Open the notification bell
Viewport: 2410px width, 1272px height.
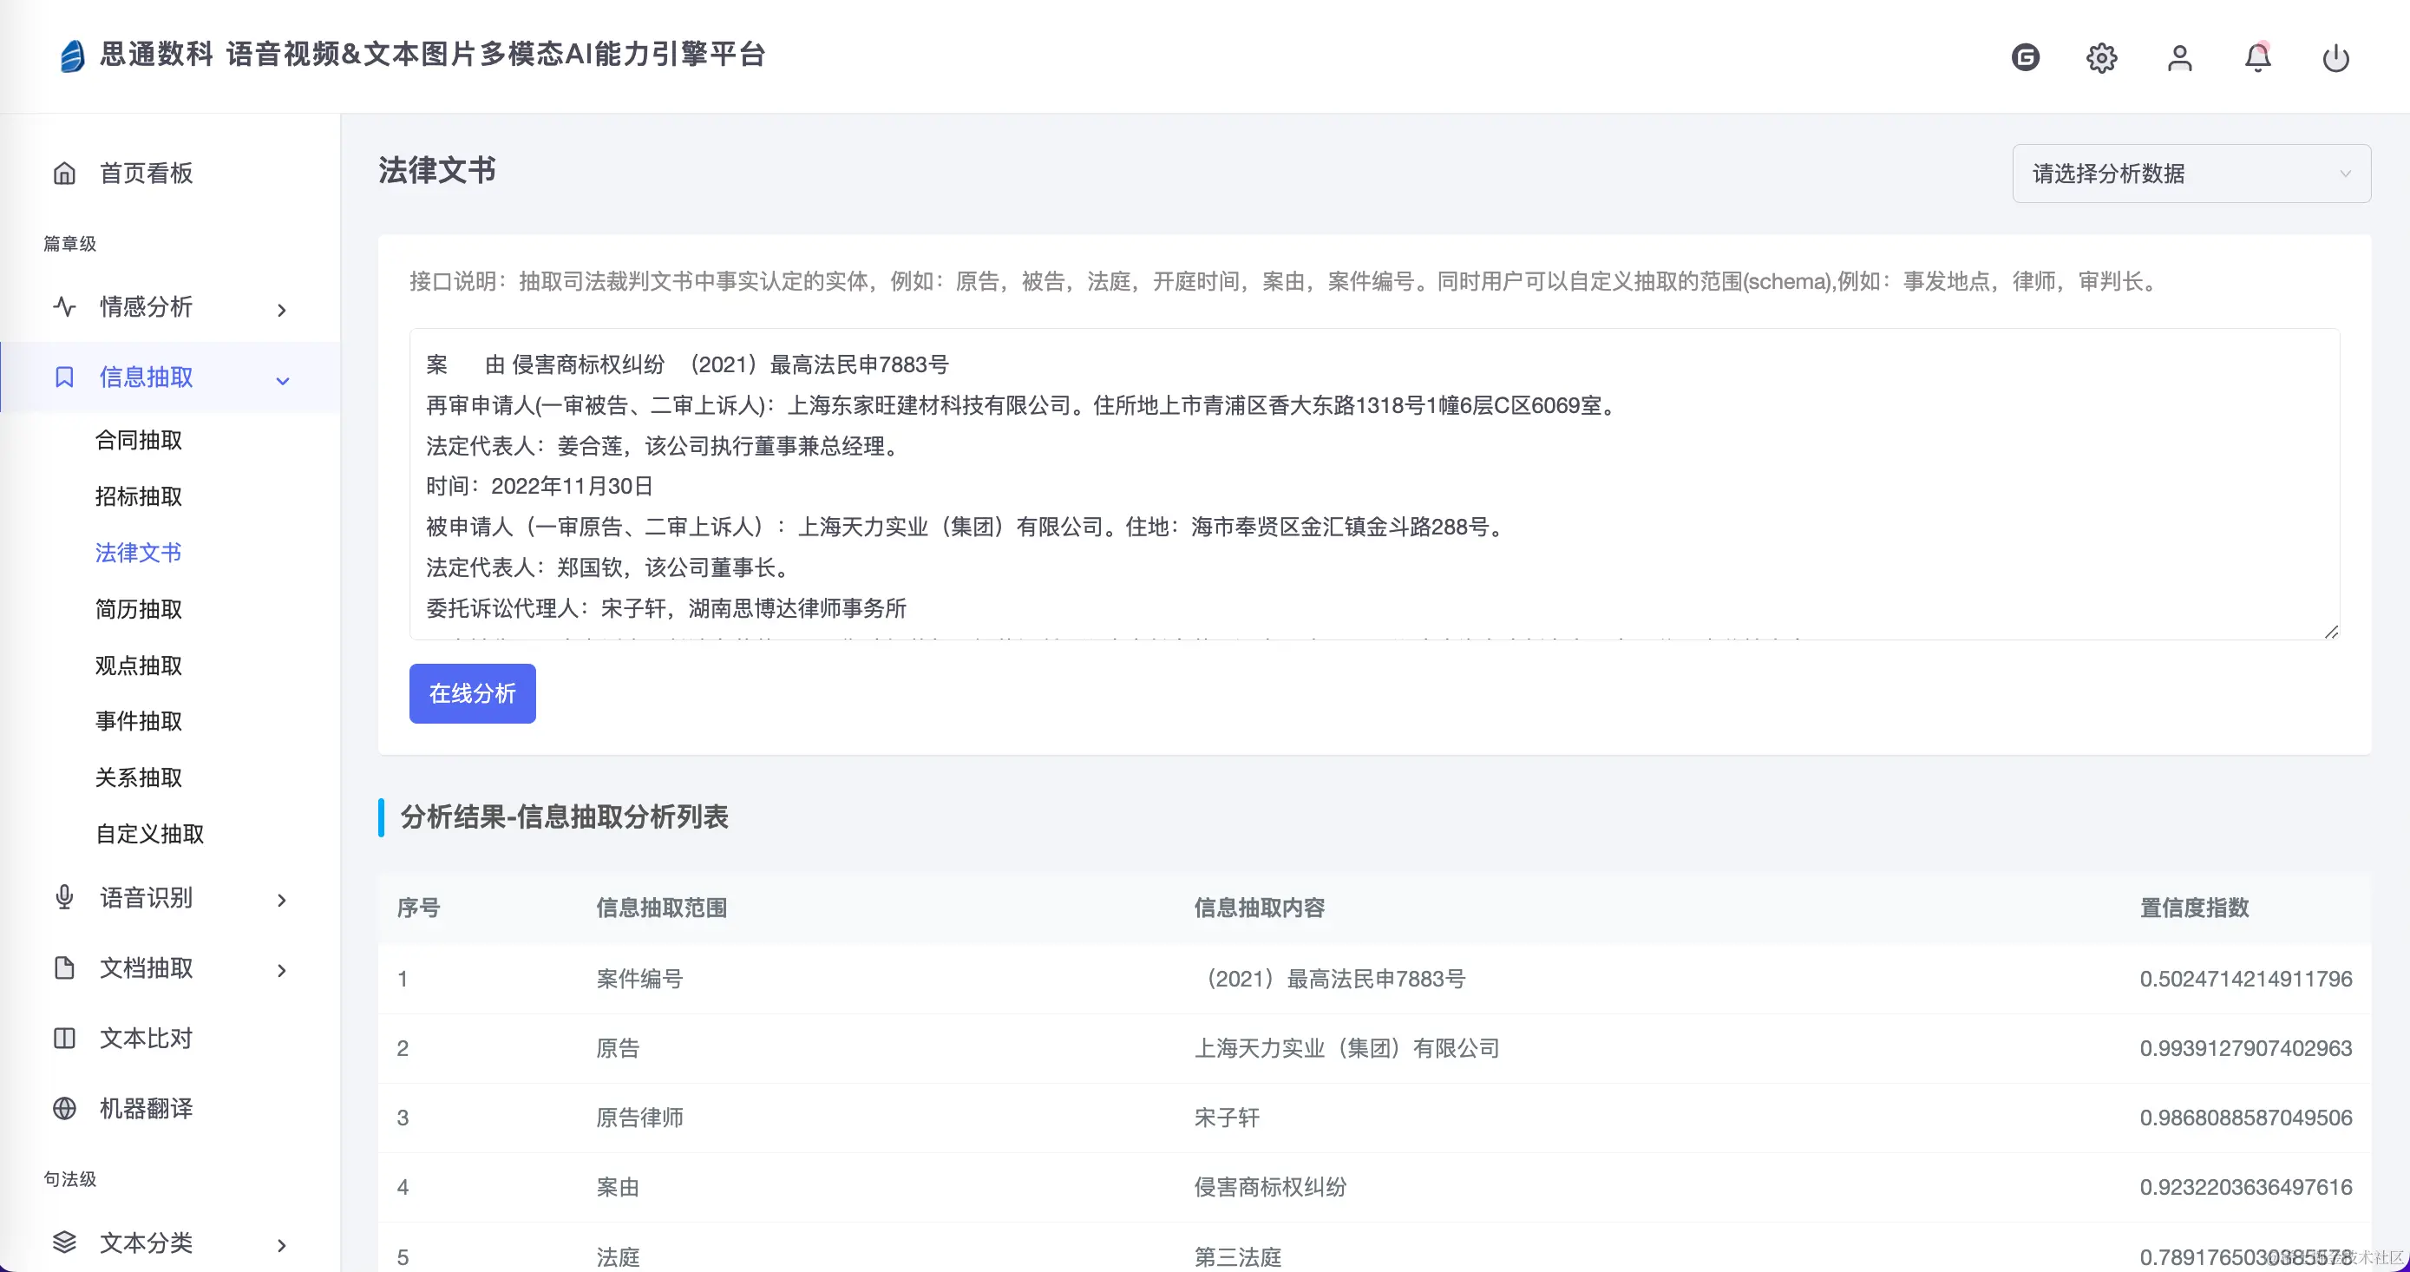click(x=2257, y=57)
